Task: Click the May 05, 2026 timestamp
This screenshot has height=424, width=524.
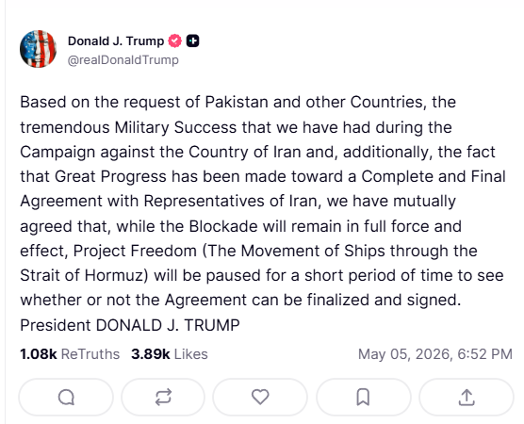Action: [x=435, y=354]
